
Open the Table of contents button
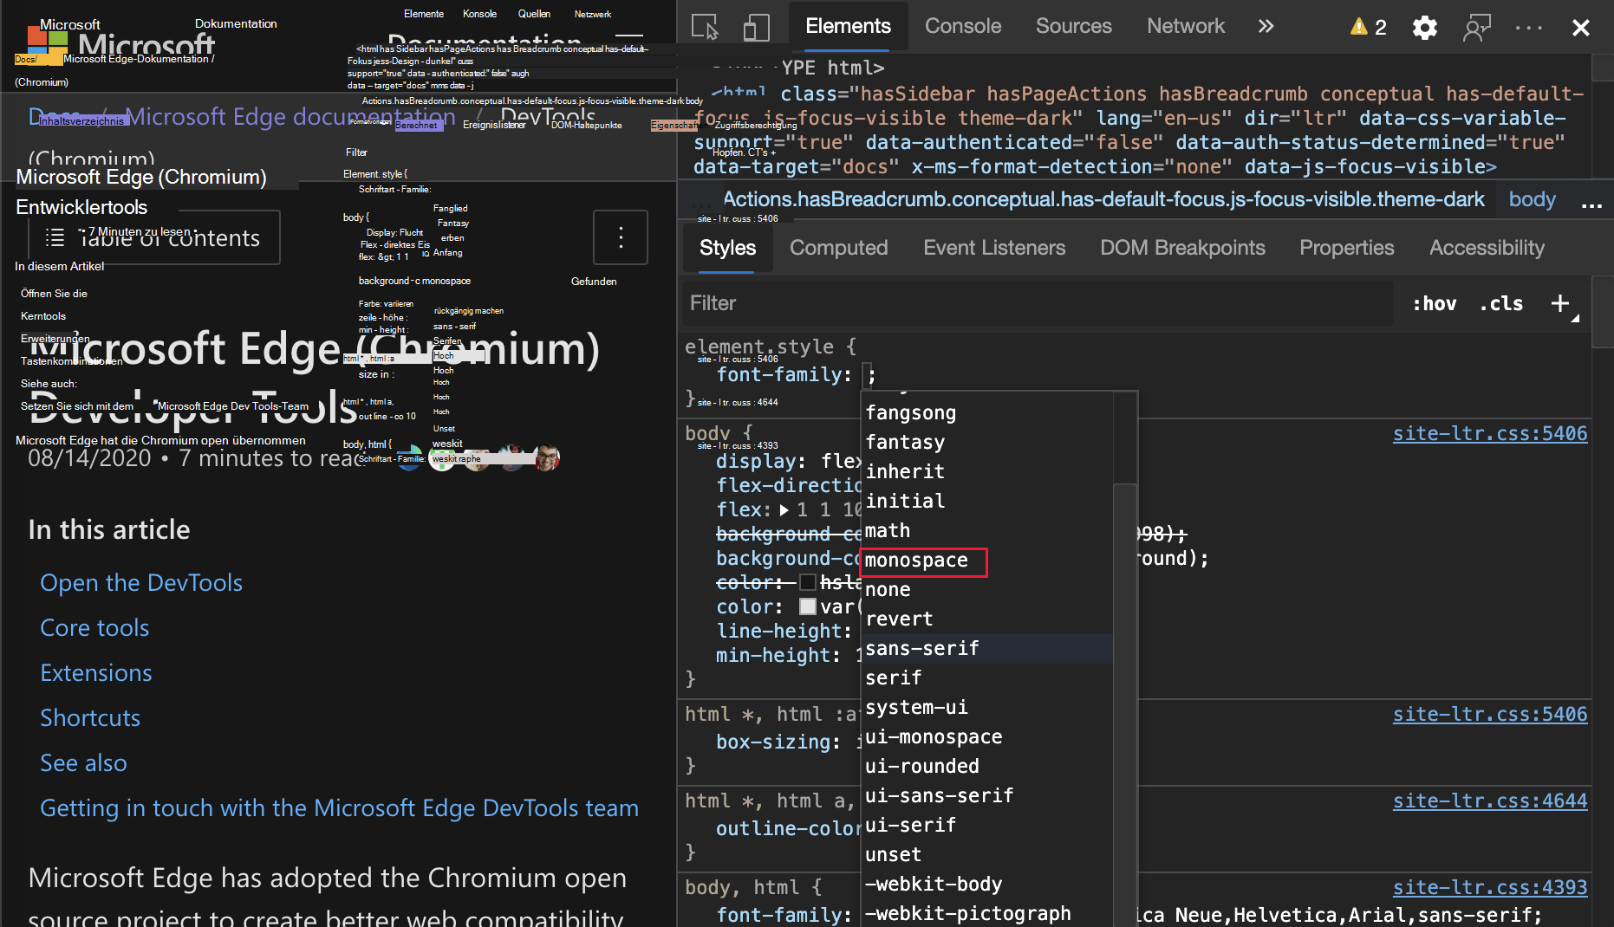tap(154, 237)
